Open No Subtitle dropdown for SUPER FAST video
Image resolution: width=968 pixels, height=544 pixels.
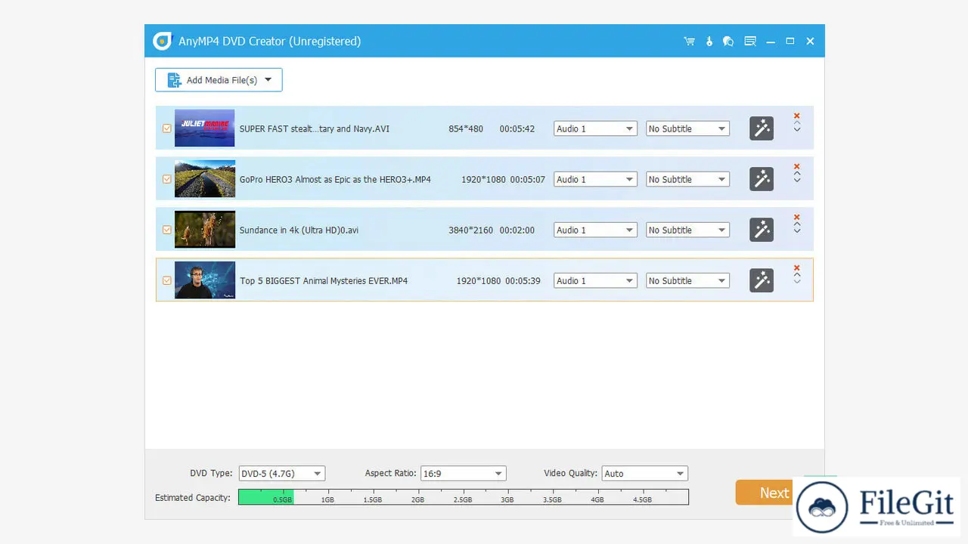[687, 128]
